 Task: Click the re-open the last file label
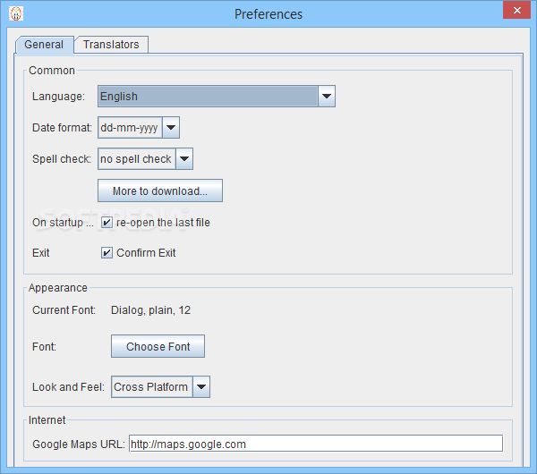(163, 223)
